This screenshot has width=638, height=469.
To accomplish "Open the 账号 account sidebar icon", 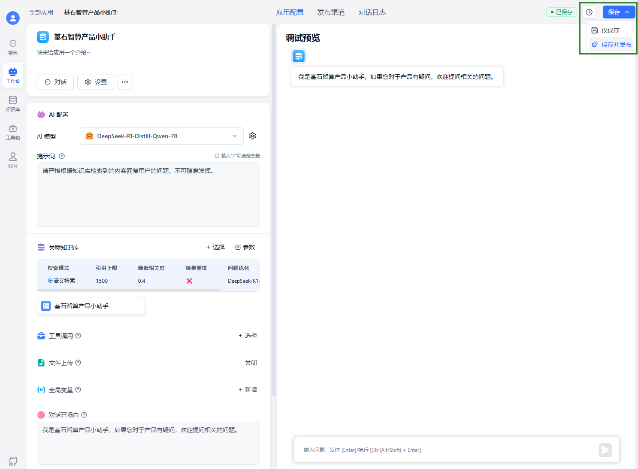I will click(x=13, y=160).
